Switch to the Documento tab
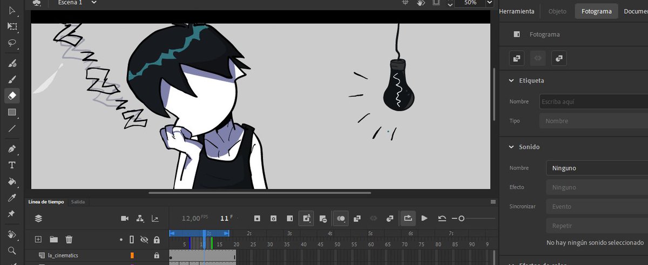 coord(635,11)
